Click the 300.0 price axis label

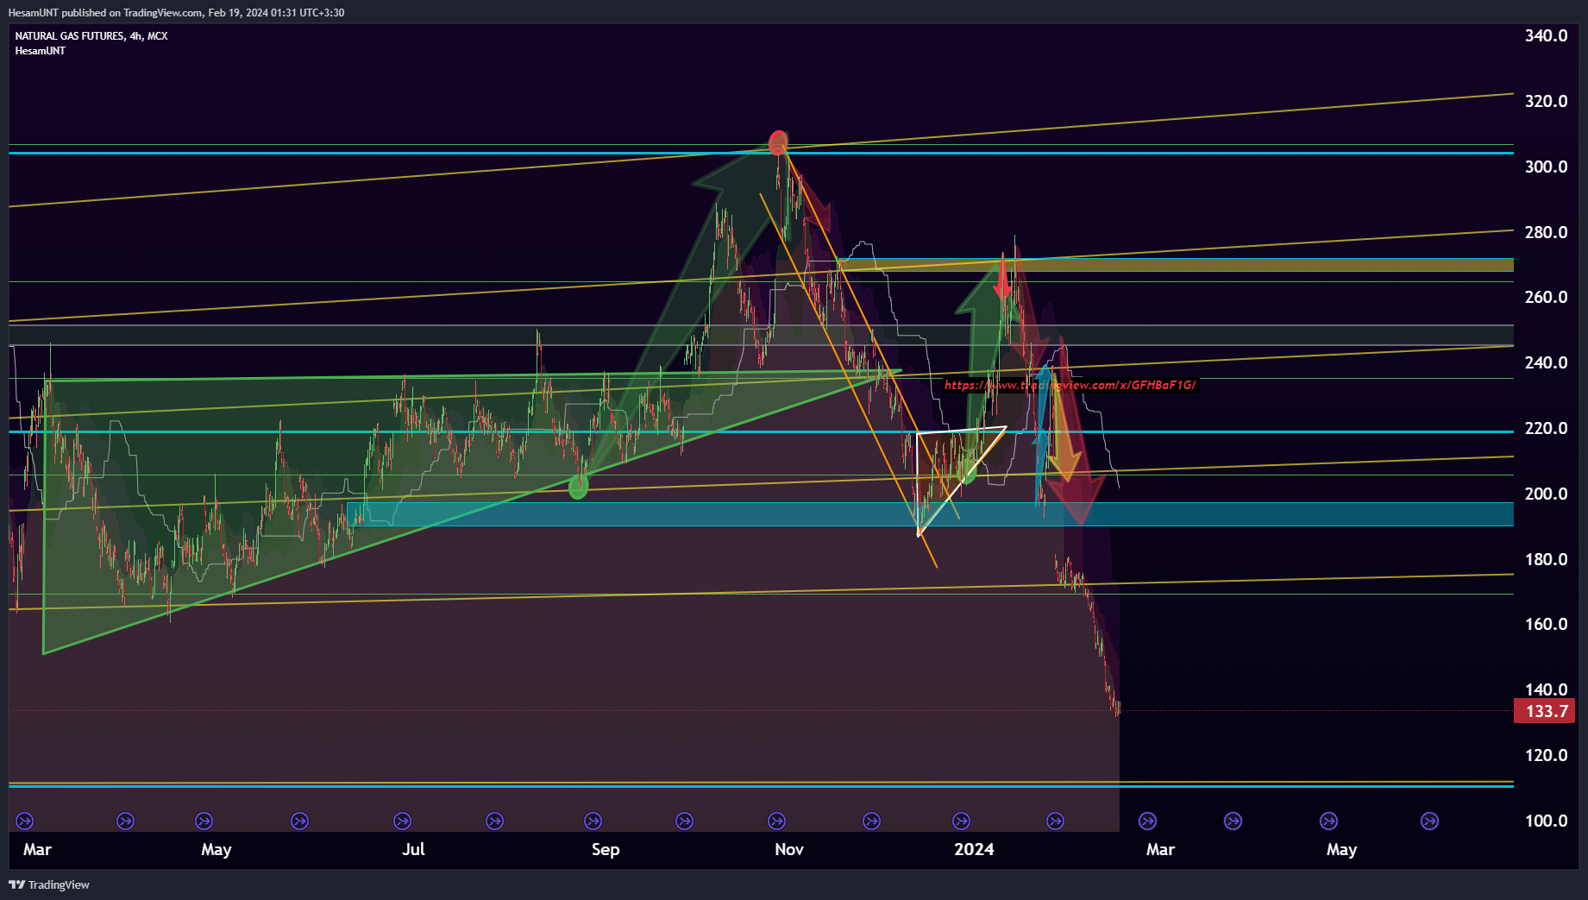coord(1546,167)
